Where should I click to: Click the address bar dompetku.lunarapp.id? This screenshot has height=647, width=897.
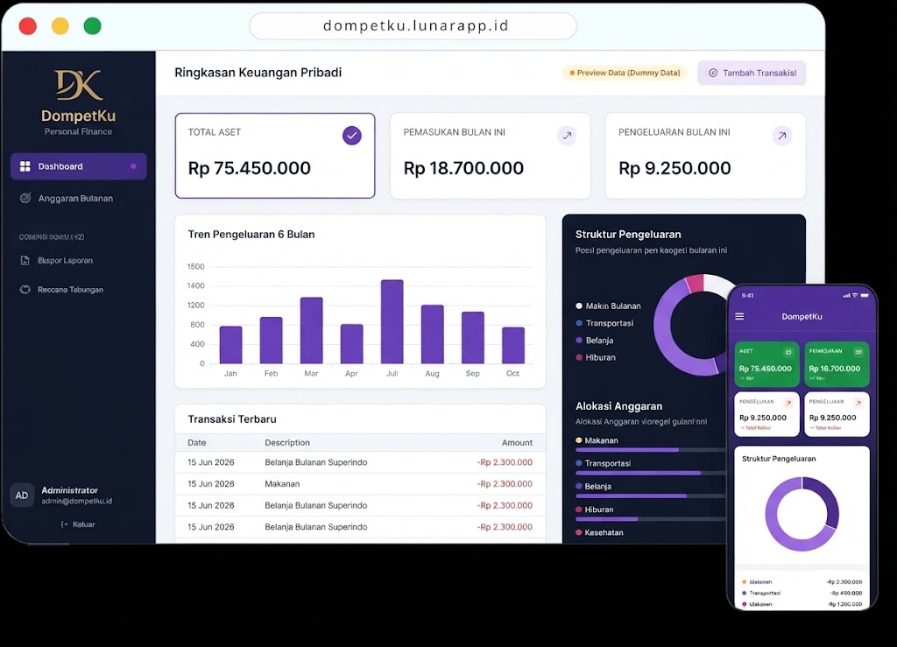point(413,26)
